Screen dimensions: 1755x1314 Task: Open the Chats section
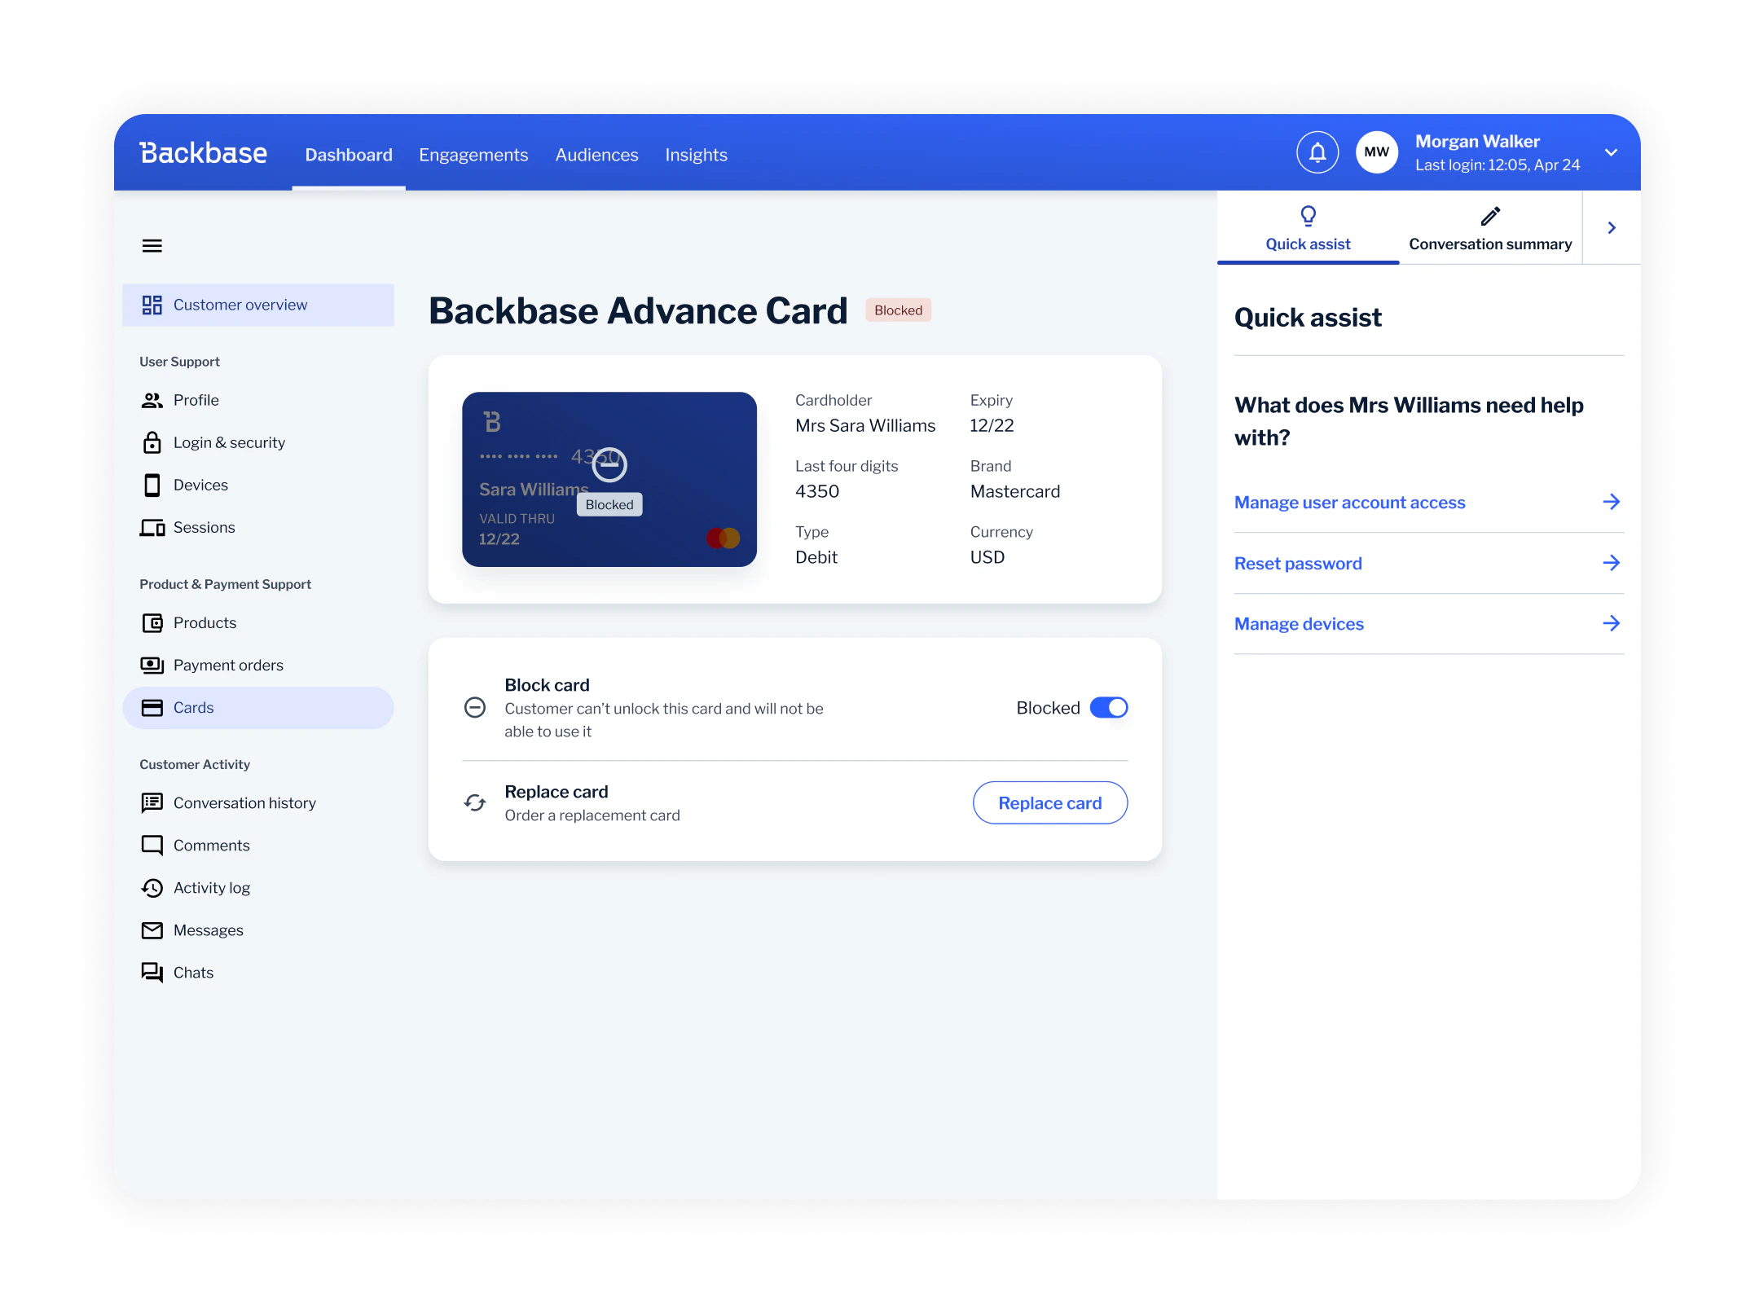[x=194, y=972]
